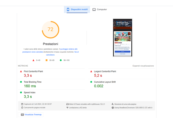Click the Prestazioni heading
Image resolution: width=173 pixels, height=118 pixels.
pyautogui.click(x=51, y=44)
